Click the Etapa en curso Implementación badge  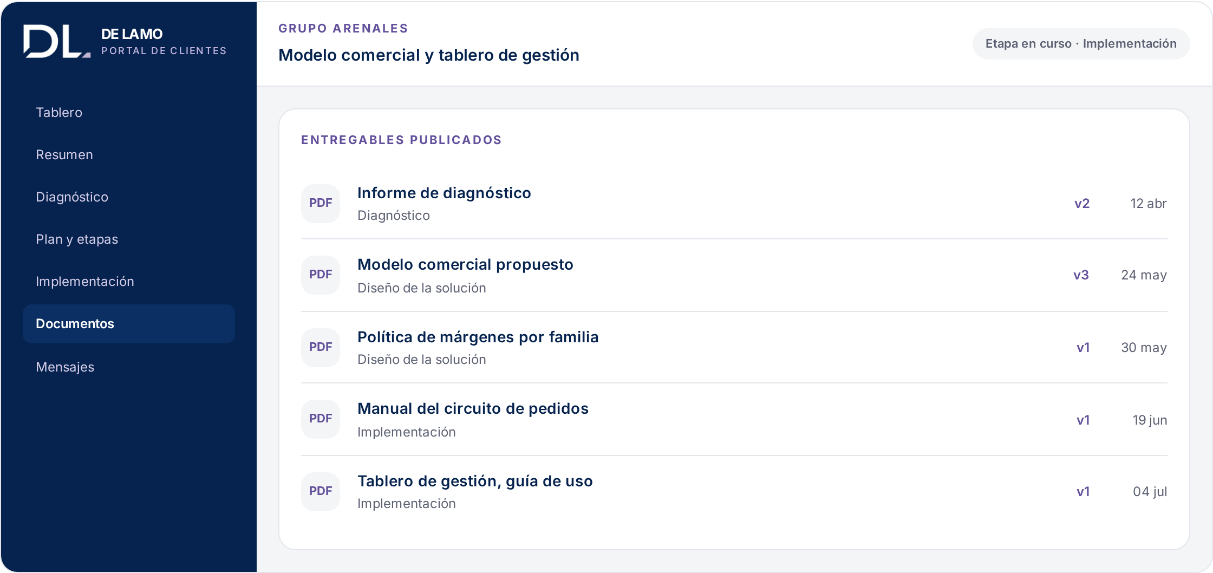[x=1081, y=44]
